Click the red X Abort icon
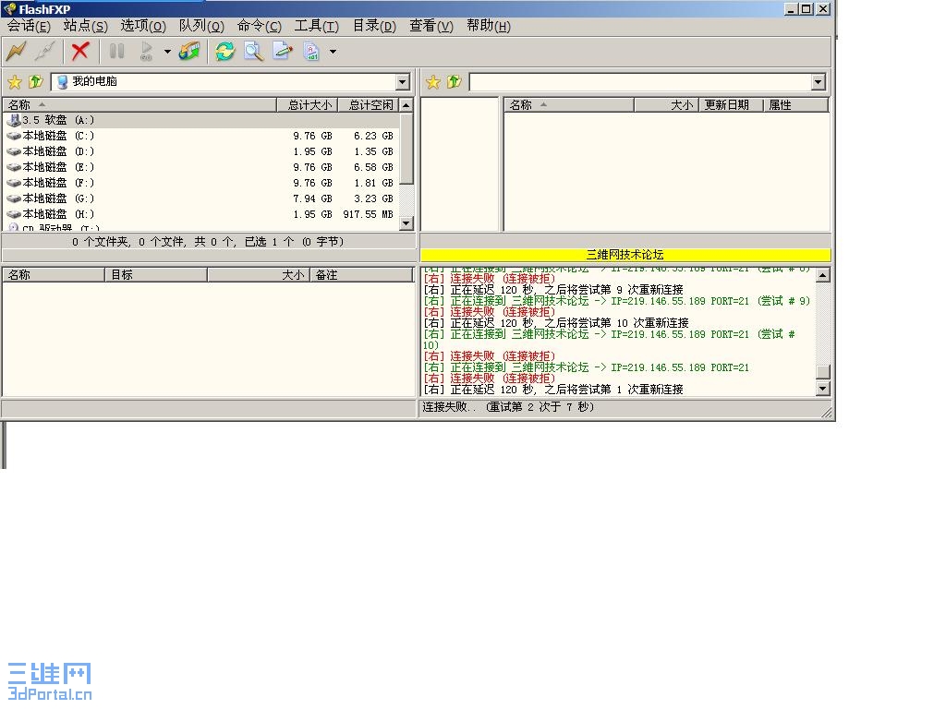946x709 pixels. tap(80, 52)
